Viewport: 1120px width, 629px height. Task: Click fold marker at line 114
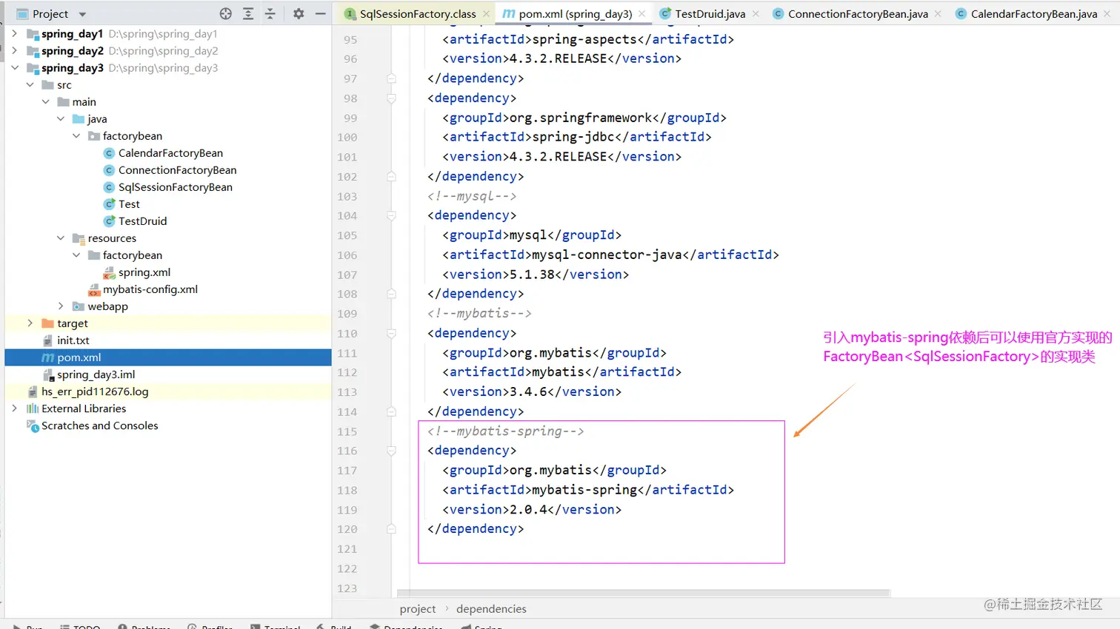pyautogui.click(x=391, y=411)
